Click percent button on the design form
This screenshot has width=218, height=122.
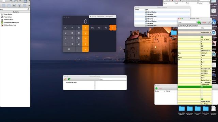[x=106, y=28]
